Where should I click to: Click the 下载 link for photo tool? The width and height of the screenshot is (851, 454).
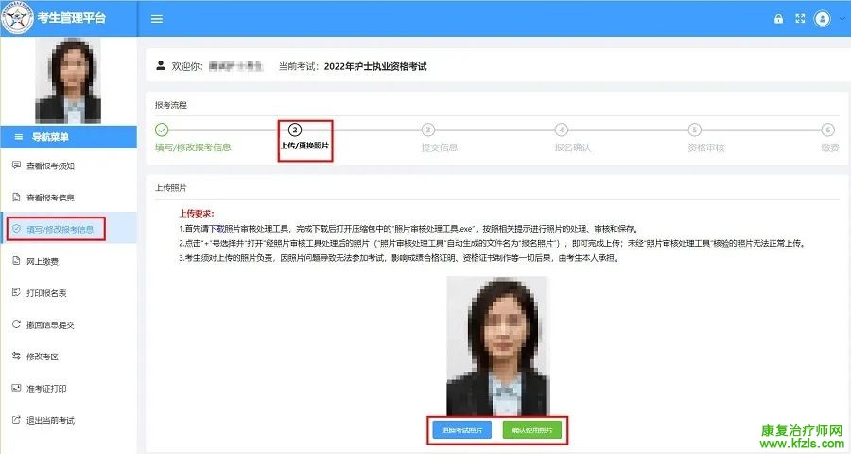coord(217,229)
